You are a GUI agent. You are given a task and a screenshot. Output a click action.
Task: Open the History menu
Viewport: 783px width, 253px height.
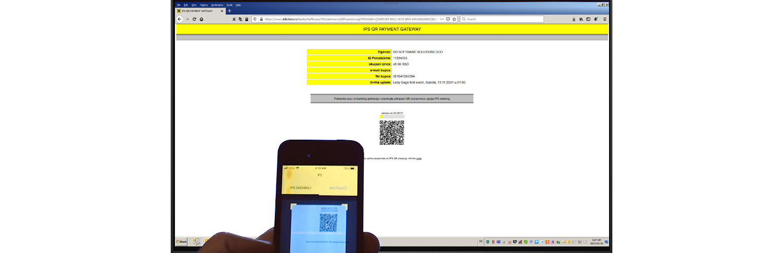204,5
